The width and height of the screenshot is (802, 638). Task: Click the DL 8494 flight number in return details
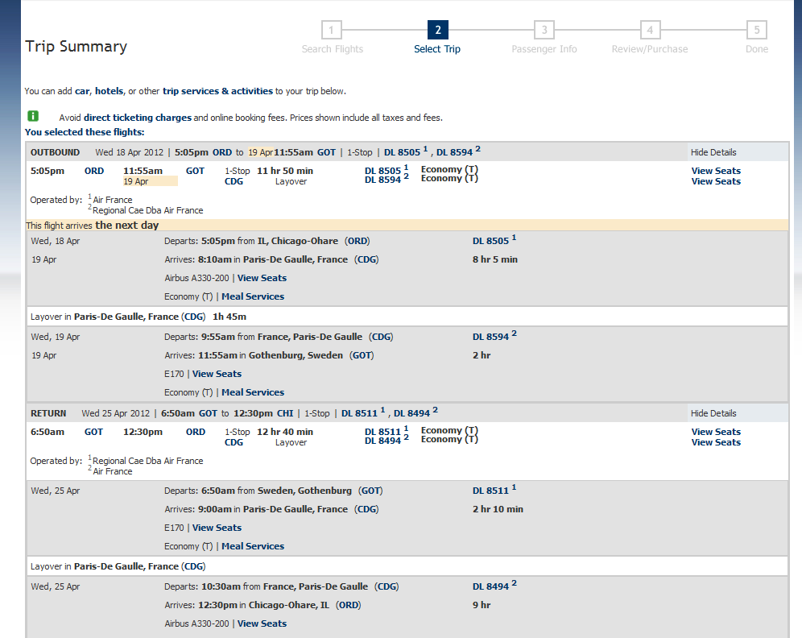coord(490,587)
